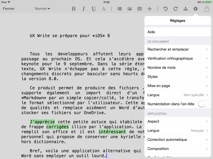Open Rechercher et remplacer
Viewport: 213px width, 159px height.
pyautogui.click(x=178, y=49)
